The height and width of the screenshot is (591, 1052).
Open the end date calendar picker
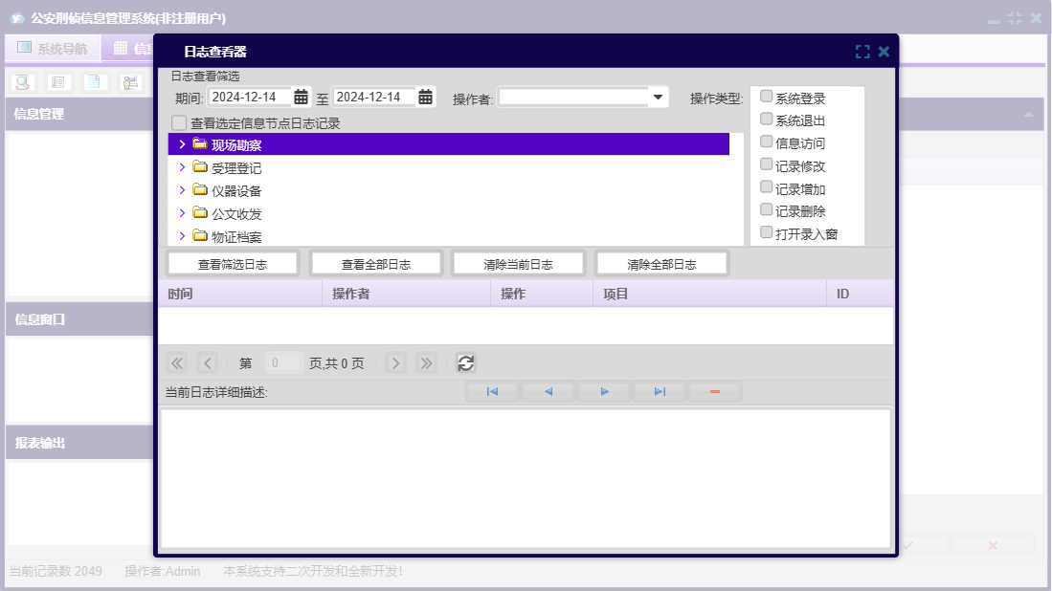pyautogui.click(x=425, y=97)
